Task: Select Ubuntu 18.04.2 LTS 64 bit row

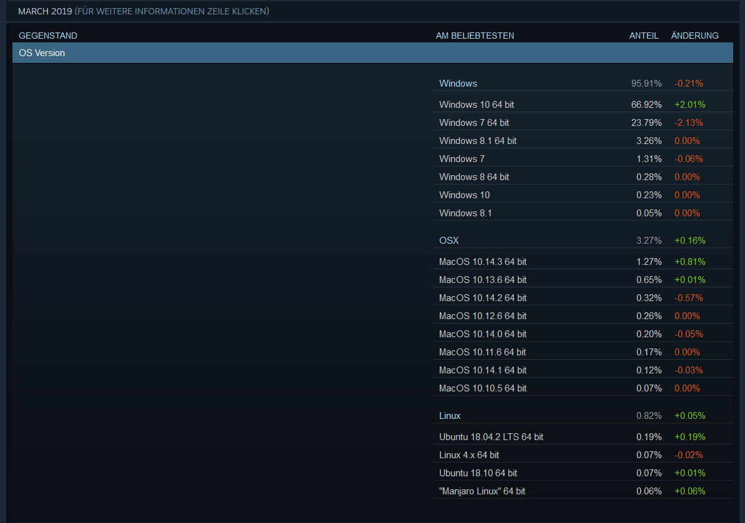Action: tap(583, 436)
